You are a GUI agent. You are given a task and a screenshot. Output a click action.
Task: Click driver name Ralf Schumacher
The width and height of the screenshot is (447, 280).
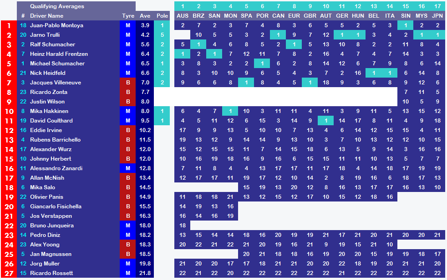[52, 44]
